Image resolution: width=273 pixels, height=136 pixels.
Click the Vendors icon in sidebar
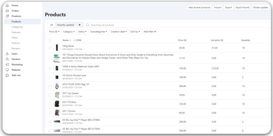tap(8, 59)
